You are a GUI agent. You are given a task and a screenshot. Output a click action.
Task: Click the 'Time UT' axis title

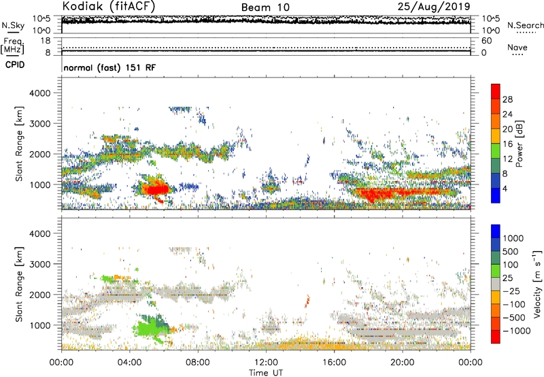tap(266, 373)
